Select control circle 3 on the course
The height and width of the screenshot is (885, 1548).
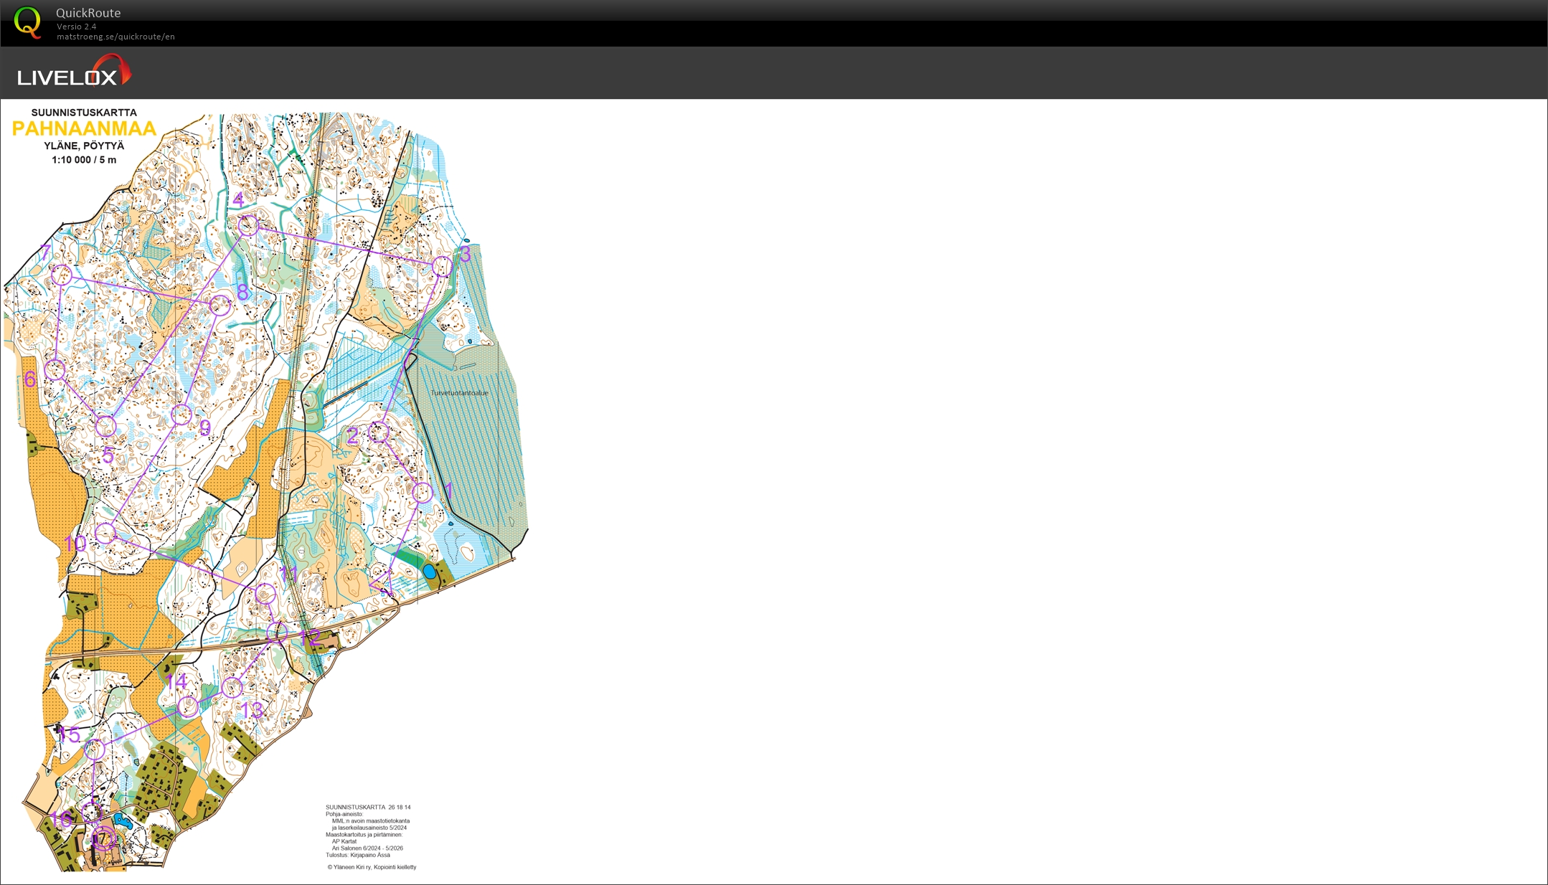(x=443, y=267)
